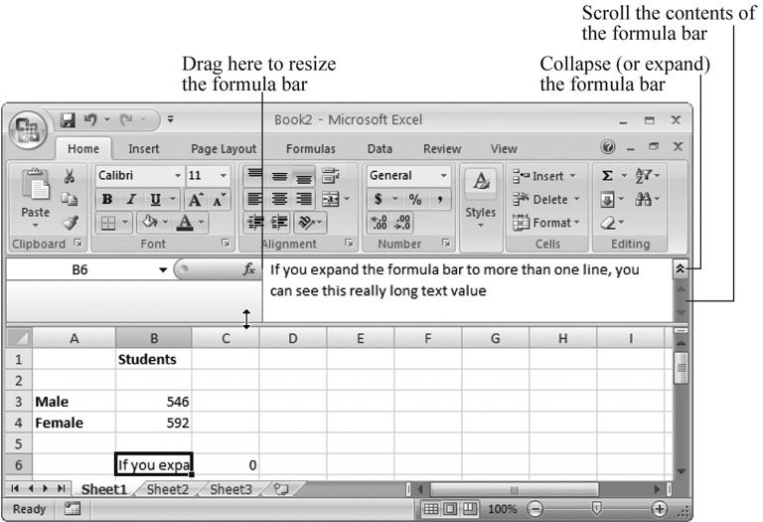Apply Percent Style number format
The image size is (763, 522).
[415, 199]
